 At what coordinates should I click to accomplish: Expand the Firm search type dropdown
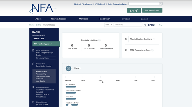[109, 25]
